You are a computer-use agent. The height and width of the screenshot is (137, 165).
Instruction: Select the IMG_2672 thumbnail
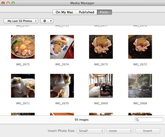point(140,47)
